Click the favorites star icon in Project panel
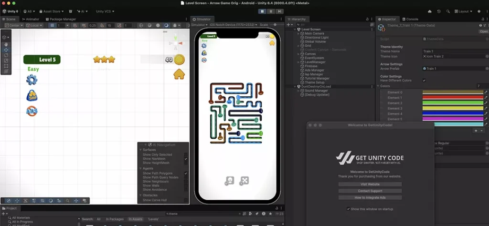Viewport: 489px width, 226px height. tap(270, 214)
